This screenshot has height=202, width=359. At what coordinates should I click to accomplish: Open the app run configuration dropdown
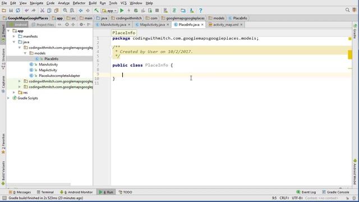110,11
